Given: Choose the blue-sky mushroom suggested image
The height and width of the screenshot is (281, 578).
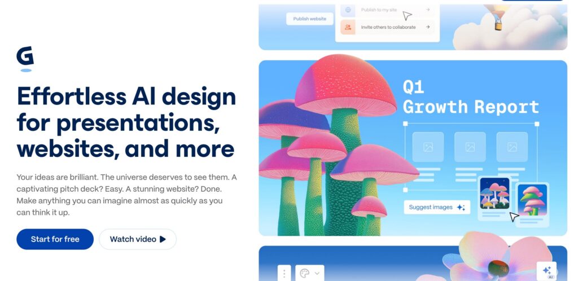Looking at the screenshot, I should point(532,200).
